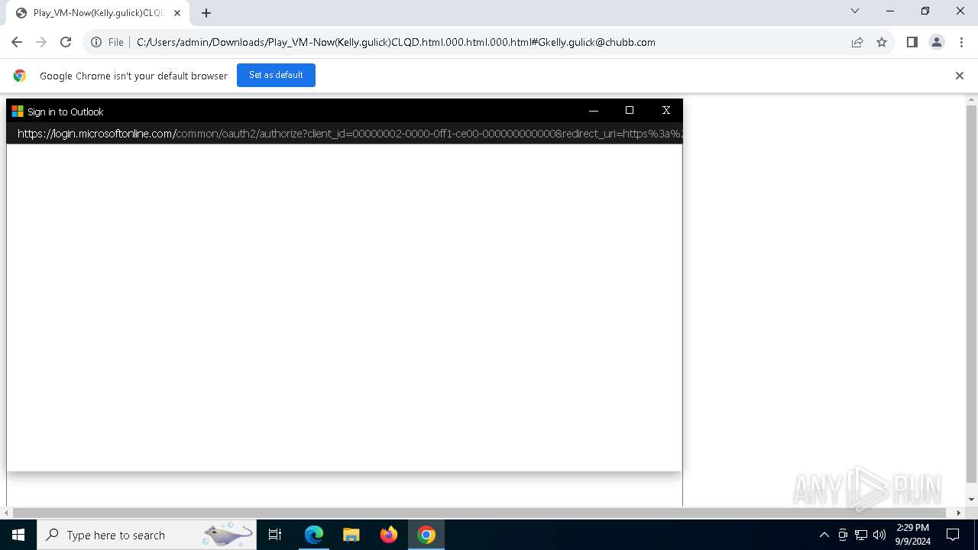This screenshot has height=550, width=978.
Task: Launch Microsoft Edge from the taskbar
Action: 314,535
